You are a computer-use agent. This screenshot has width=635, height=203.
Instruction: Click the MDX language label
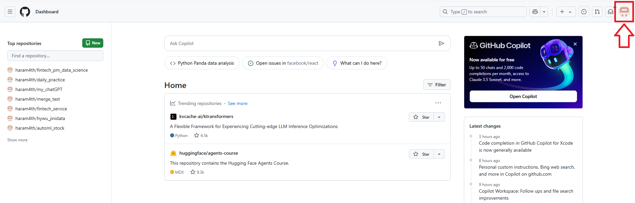click(177, 172)
